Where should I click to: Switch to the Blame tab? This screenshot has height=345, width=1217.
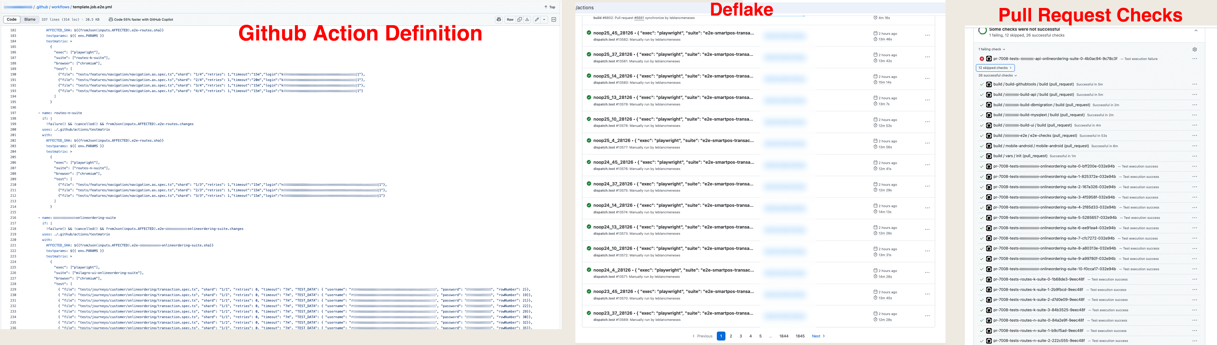click(30, 19)
